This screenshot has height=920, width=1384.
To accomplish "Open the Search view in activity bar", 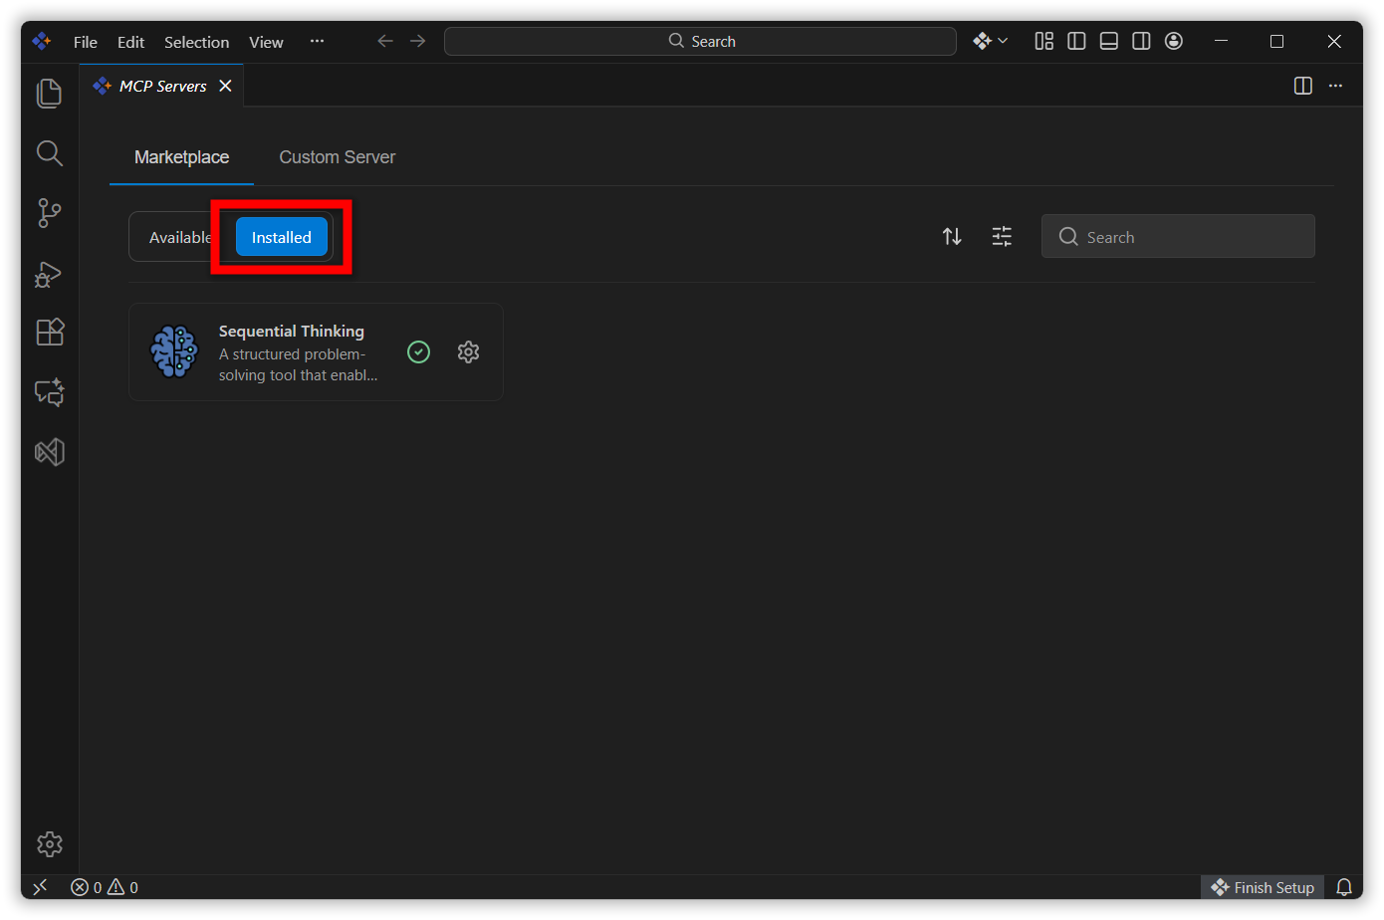I will (49, 152).
